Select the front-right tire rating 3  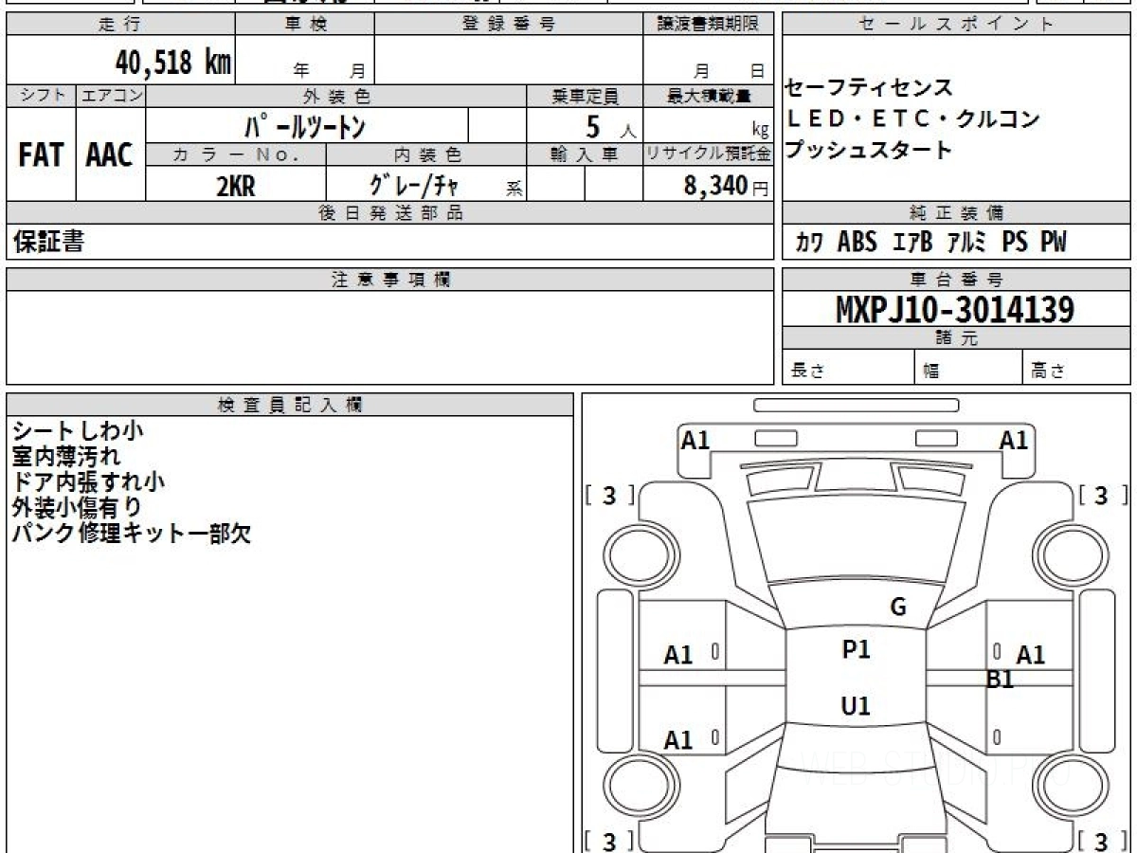(1100, 496)
